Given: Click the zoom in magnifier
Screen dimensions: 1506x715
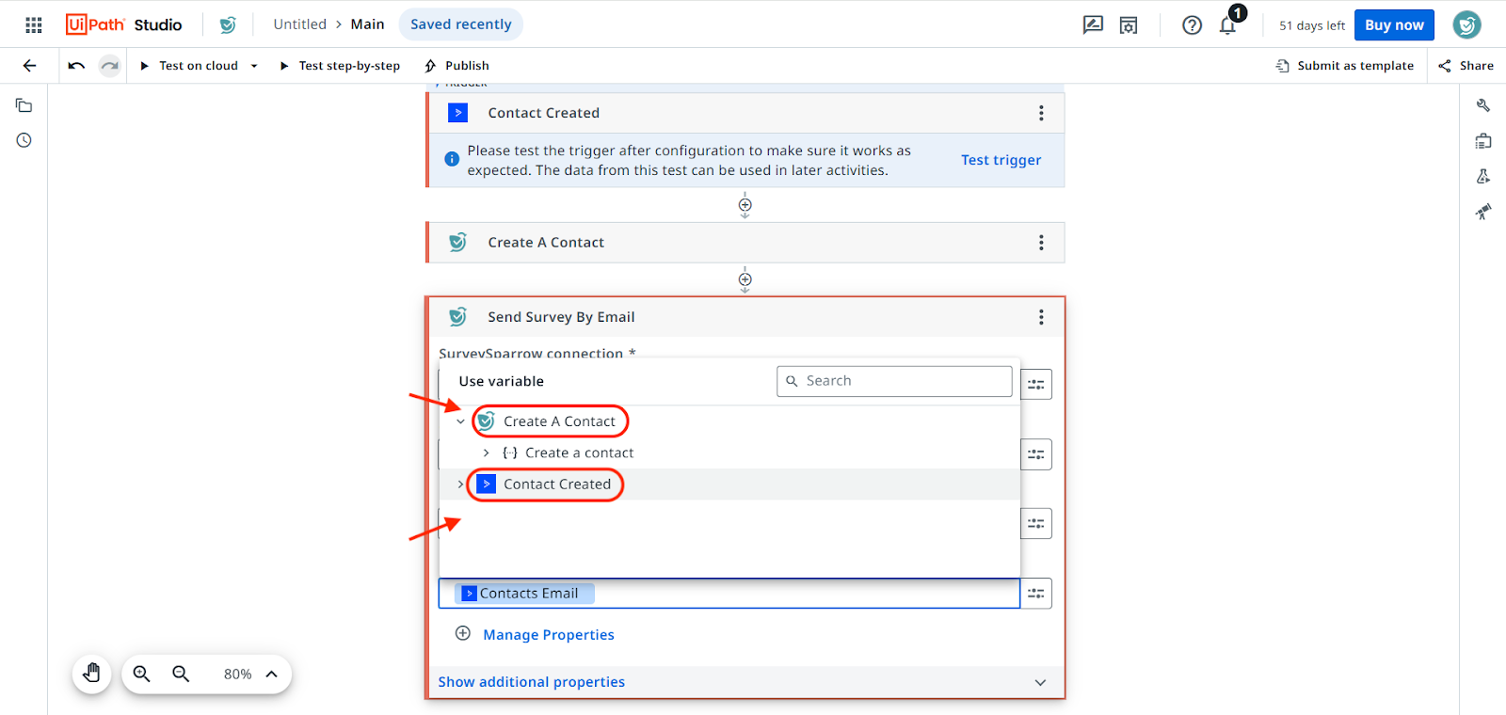Looking at the screenshot, I should (x=142, y=674).
